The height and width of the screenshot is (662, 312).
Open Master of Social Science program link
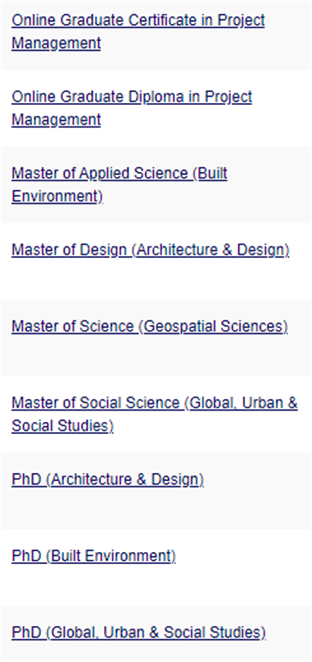pyautogui.click(x=154, y=414)
